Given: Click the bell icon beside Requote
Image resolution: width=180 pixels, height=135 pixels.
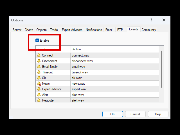Looking at the screenshot, I should (x=39, y=100).
